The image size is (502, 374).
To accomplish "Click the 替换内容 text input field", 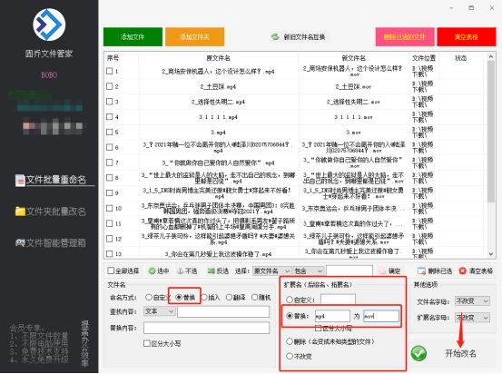I will click(206, 328).
